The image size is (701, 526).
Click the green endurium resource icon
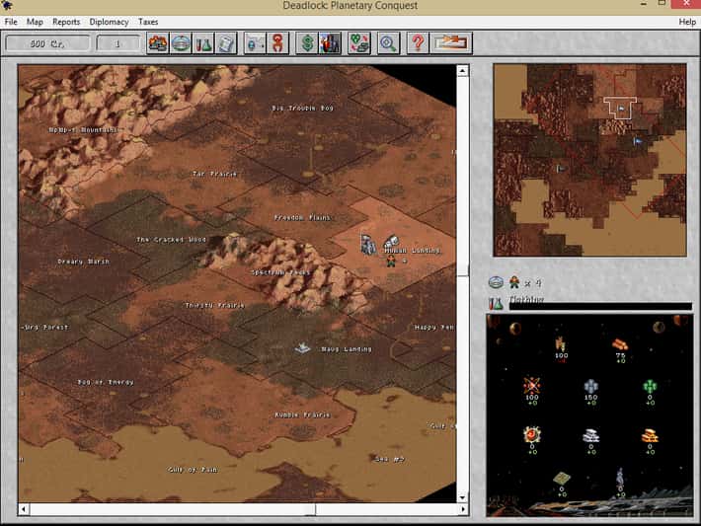(x=650, y=386)
